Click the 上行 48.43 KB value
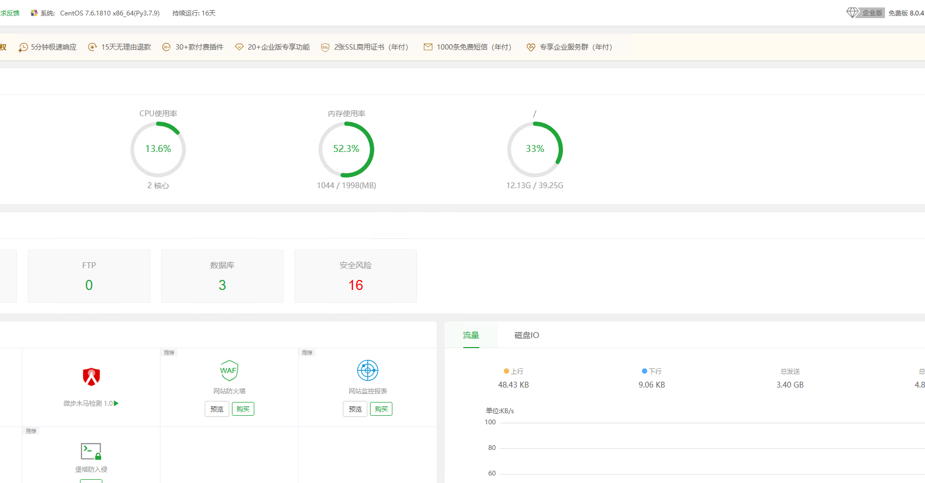Viewport: 925px width, 483px height. point(513,385)
